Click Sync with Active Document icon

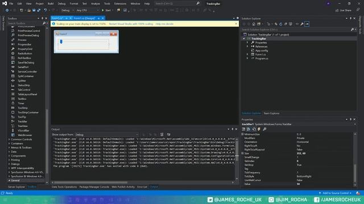[x=276, y=24]
